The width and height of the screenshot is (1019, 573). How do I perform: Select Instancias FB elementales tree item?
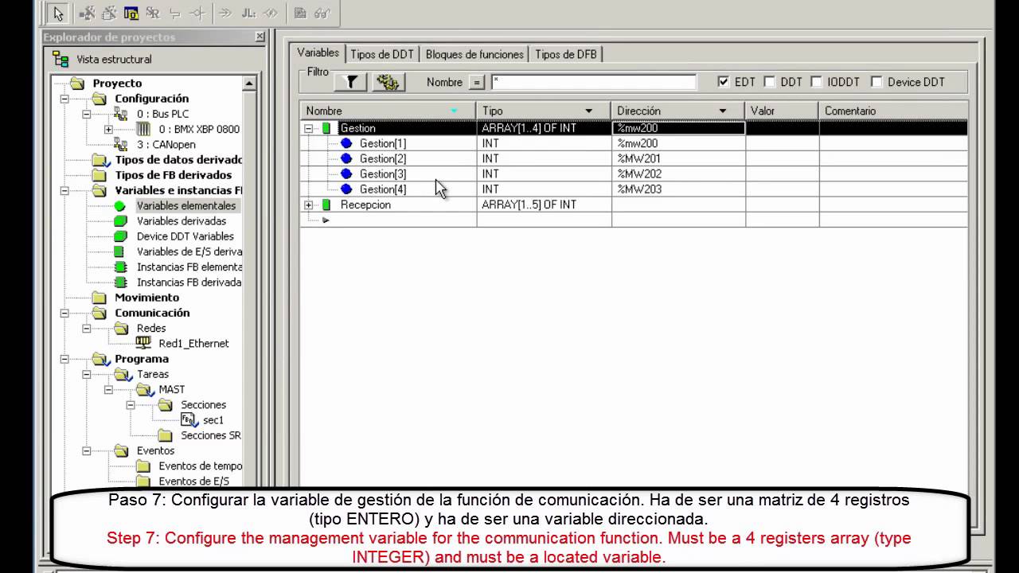tap(189, 267)
